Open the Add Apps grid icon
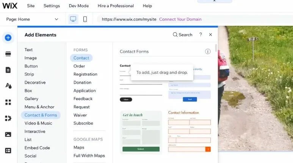The width and height of the screenshot is (293, 163). point(8,102)
